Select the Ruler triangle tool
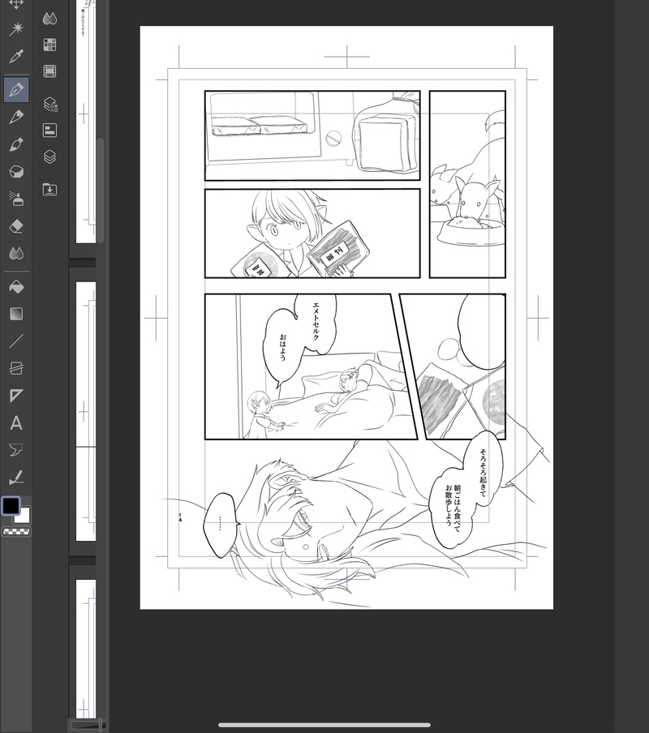Screen dimensions: 649x733 tap(16, 396)
